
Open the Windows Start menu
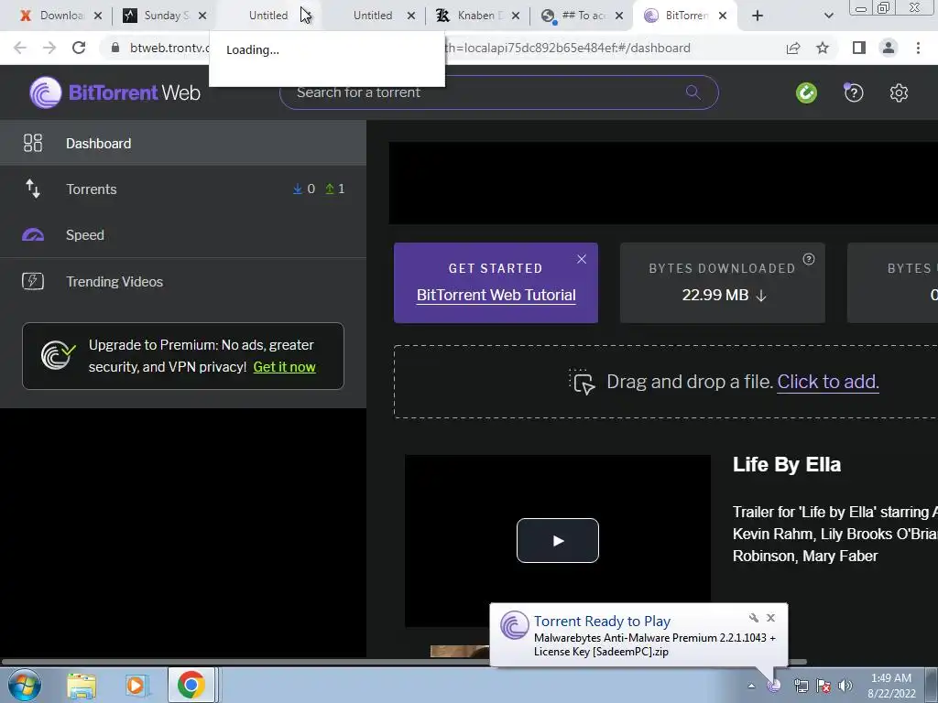click(x=24, y=685)
